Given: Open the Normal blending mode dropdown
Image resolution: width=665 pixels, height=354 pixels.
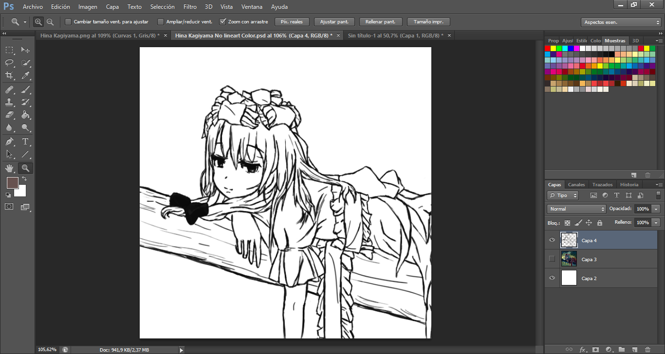Looking at the screenshot, I should tap(576, 209).
